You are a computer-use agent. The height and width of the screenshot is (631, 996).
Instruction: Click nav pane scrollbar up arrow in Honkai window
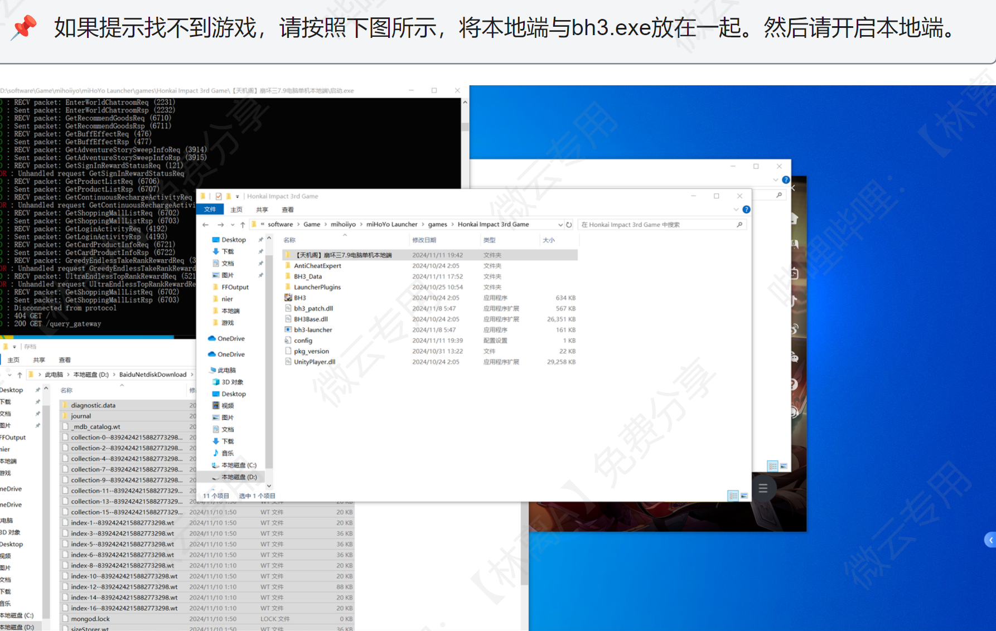click(269, 239)
